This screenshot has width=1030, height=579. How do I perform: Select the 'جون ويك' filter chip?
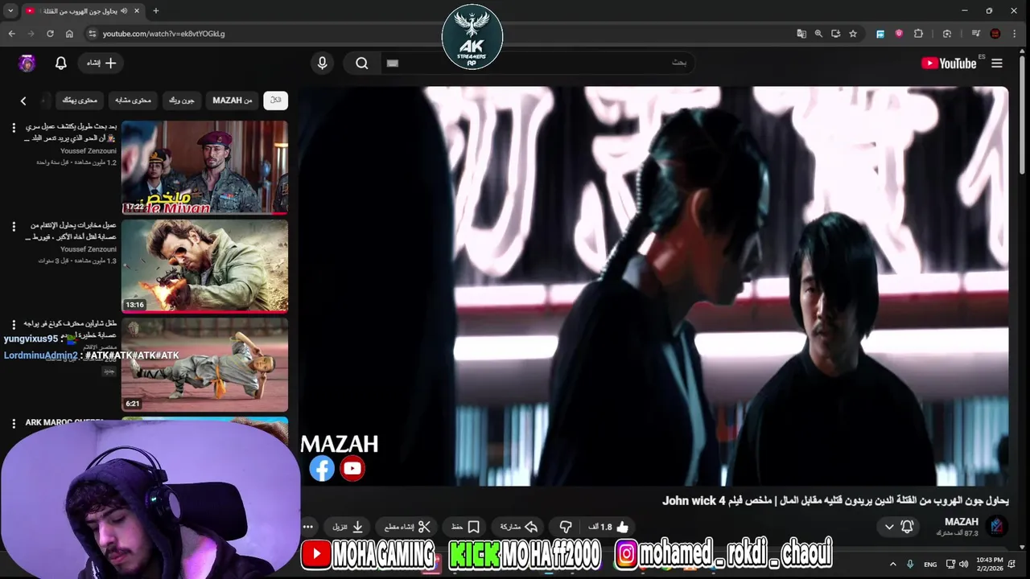[181, 101]
